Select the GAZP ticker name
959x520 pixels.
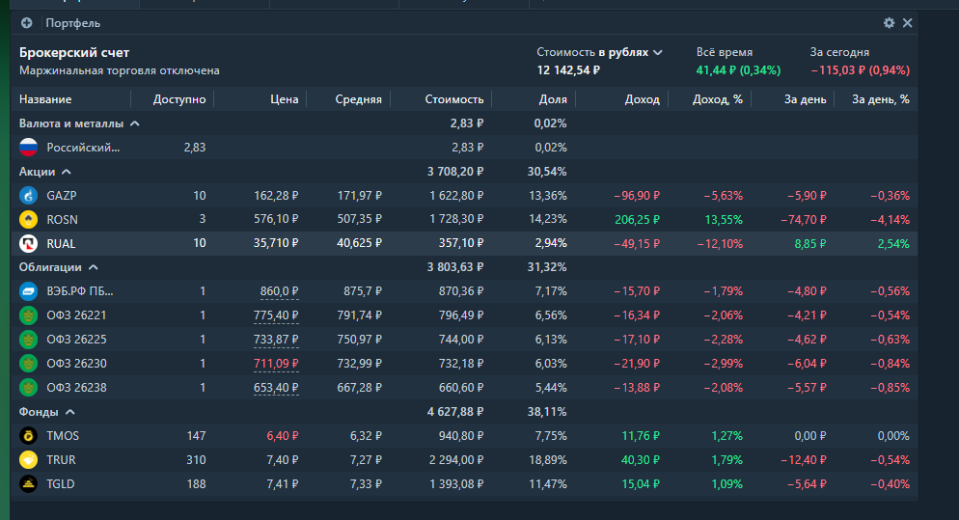62,196
